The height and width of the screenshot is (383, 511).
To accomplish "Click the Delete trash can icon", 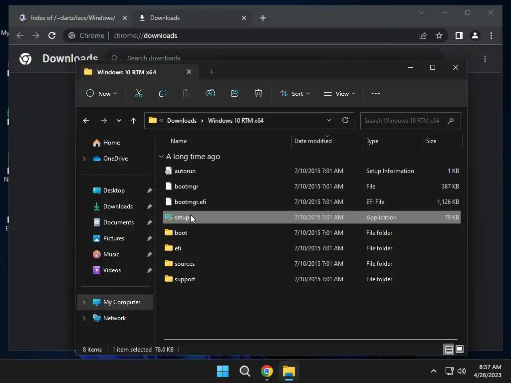I will (258, 93).
